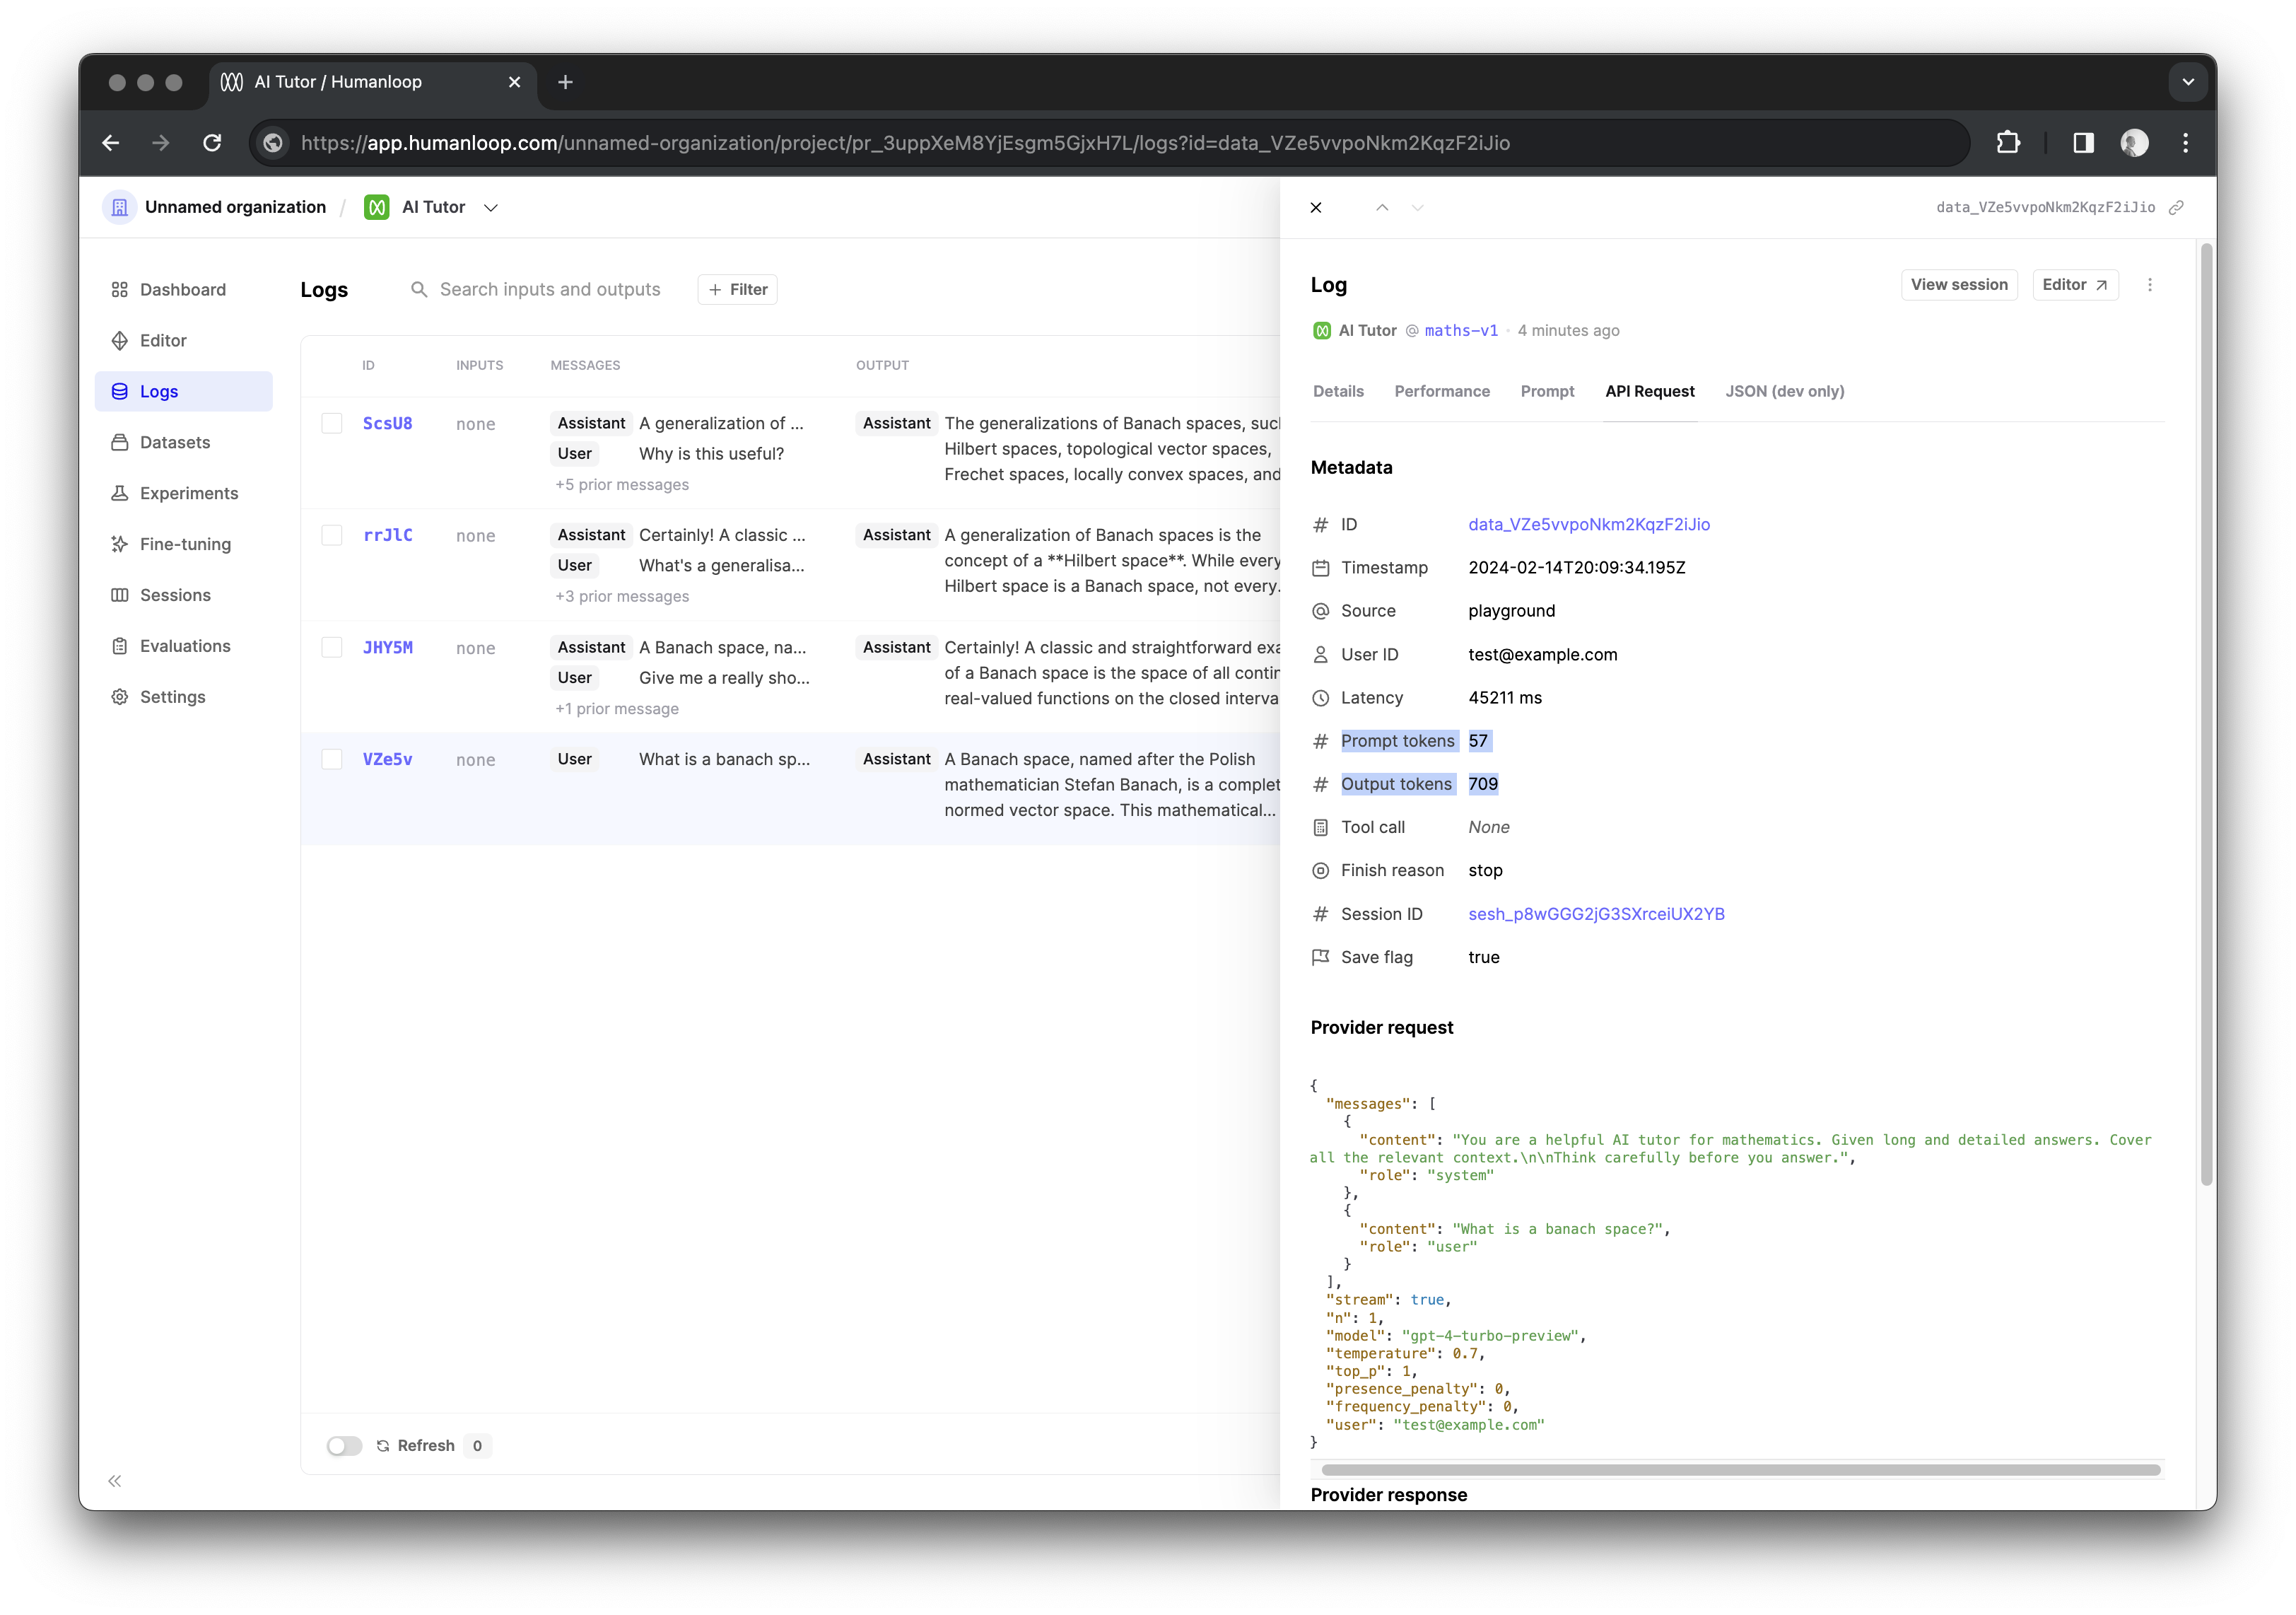Click the '+5 prior messages' text
Screen dimensions: 2296x1615
[622, 484]
